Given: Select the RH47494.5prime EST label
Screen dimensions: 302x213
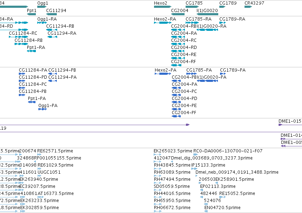Looking at the screenshot, I should (x=172, y=179).
